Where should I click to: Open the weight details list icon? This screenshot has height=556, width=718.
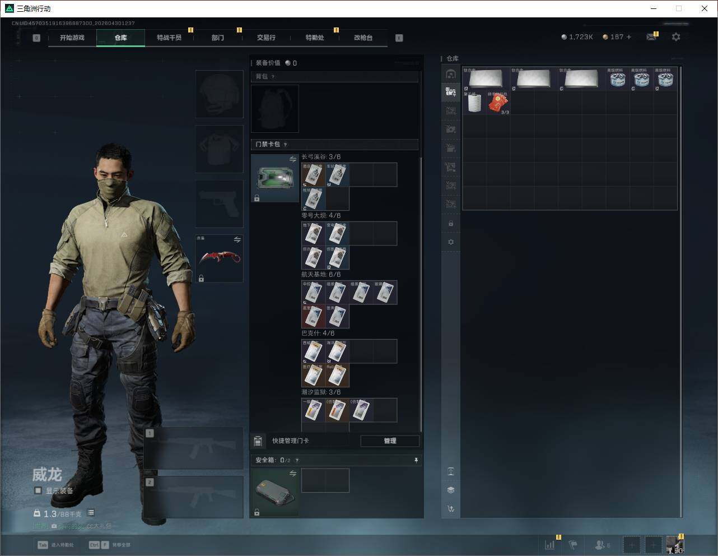(x=91, y=513)
